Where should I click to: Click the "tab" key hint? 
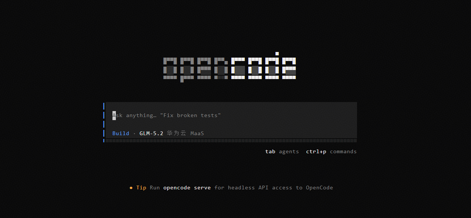tap(270, 151)
